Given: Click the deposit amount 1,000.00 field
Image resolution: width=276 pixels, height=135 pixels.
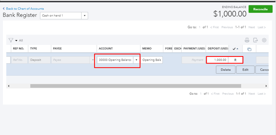Looking at the screenshot, I should coord(217,60).
